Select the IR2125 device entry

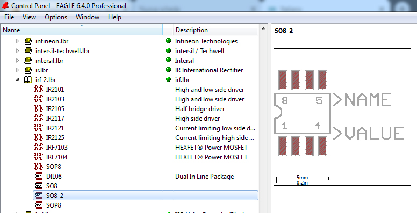145,137
